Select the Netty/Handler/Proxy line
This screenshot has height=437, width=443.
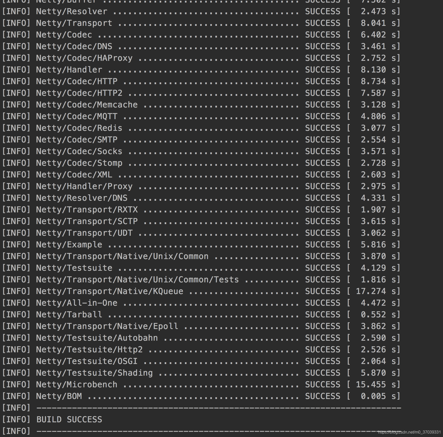click(x=201, y=186)
